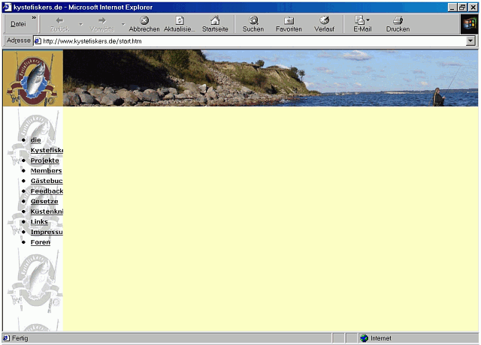Refresh page with the Aktualisieren icon
The height and width of the screenshot is (345, 481).
point(180,24)
